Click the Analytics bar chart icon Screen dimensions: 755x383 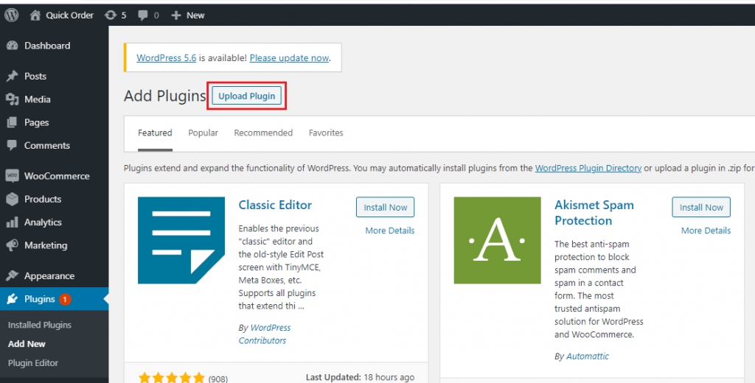[13, 222]
